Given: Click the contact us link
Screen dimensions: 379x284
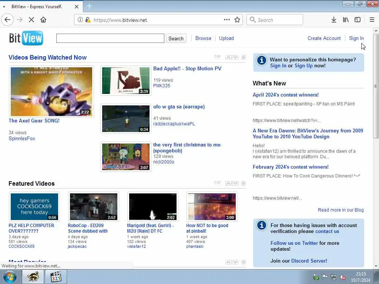Looking at the screenshot, I should 327,231.
